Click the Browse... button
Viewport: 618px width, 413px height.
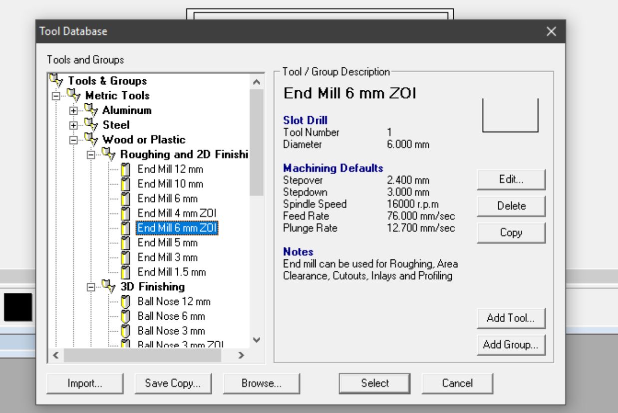tap(261, 383)
